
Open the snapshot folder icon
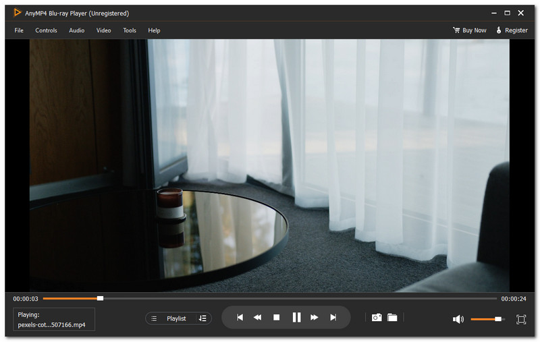click(392, 317)
